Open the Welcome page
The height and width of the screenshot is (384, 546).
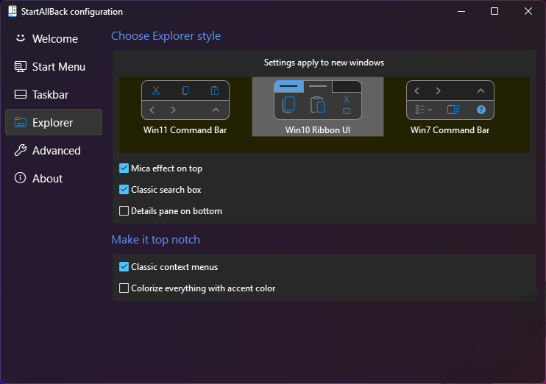coord(54,39)
